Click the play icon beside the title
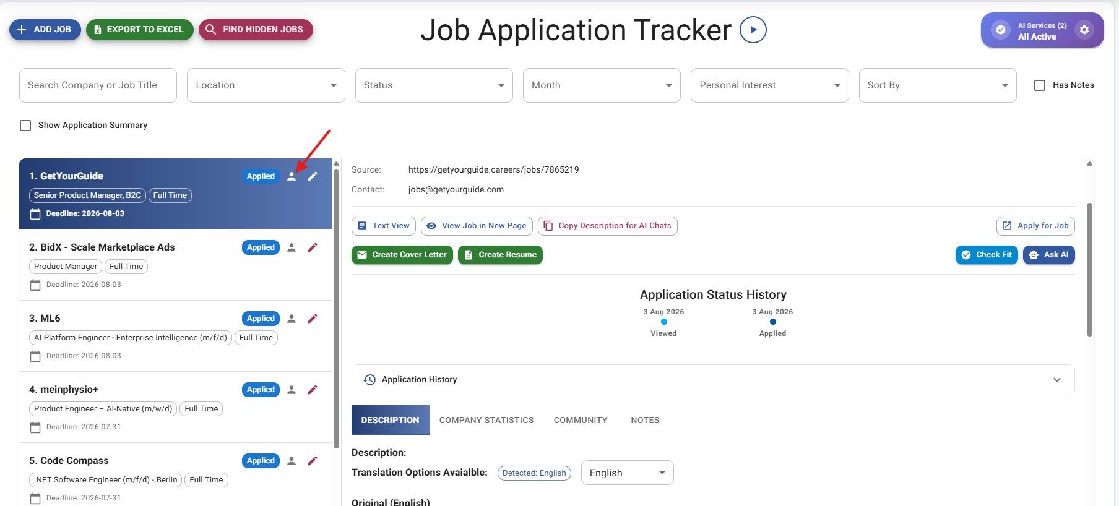1119x506 pixels. tap(753, 30)
